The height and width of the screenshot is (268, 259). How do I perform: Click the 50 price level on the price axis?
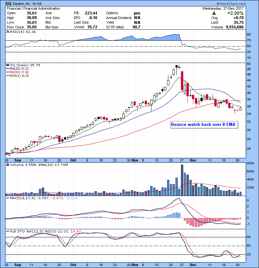pos(249,64)
